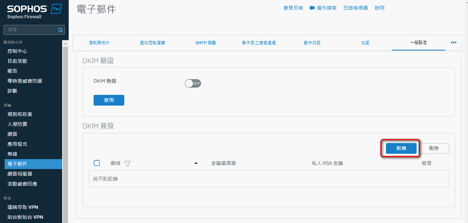Open the filter icon beside 網域 column
Viewport: 468px width, 223px height.
point(127,164)
